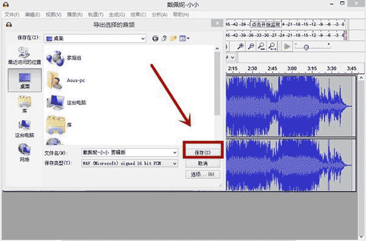The height and width of the screenshot is (241, 366).
Task: Open the 帮助(H) menu
Action: (181, 15)
